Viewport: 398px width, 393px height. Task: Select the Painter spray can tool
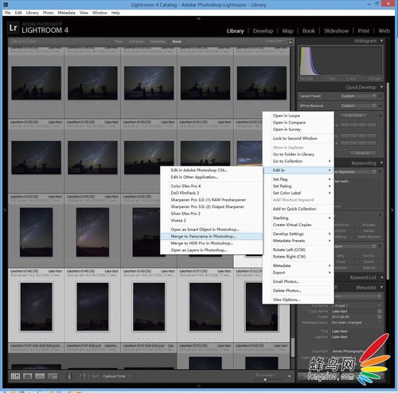pos(69,376)
